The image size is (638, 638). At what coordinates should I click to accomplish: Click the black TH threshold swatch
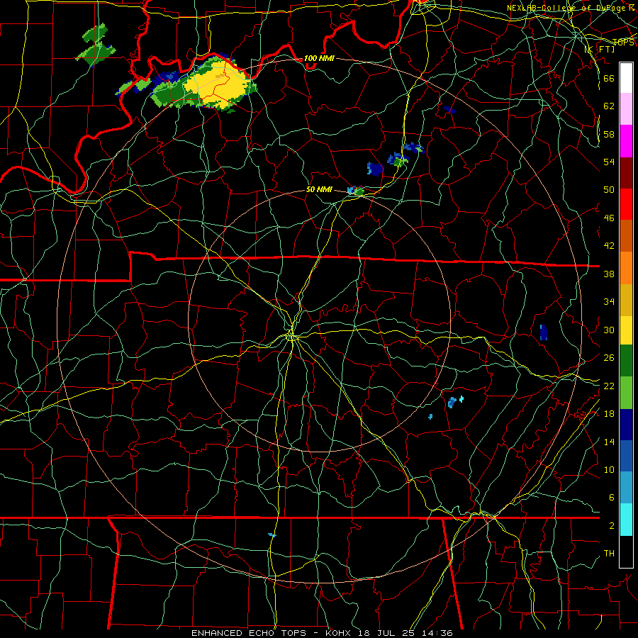[626, 552]
